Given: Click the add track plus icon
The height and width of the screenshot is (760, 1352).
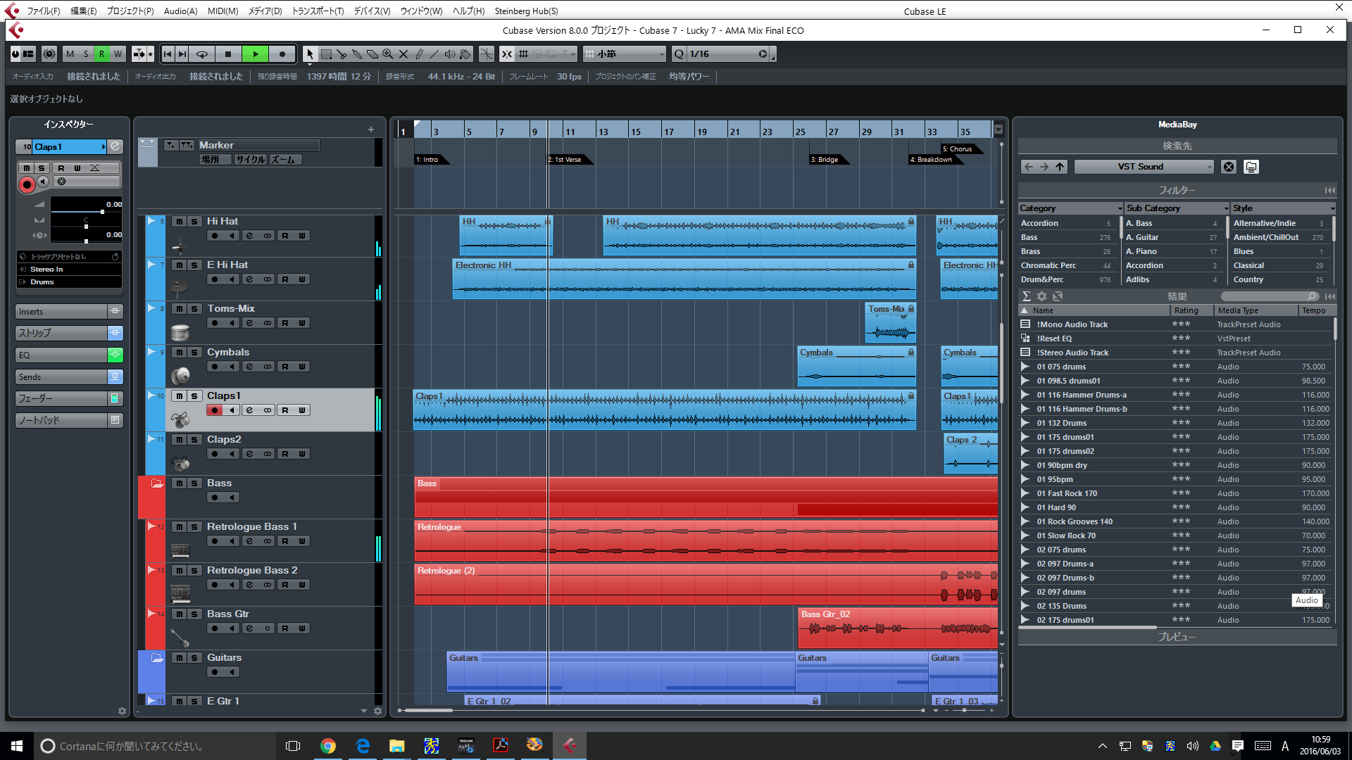Looking at the screenshot, I should point(371,129).
